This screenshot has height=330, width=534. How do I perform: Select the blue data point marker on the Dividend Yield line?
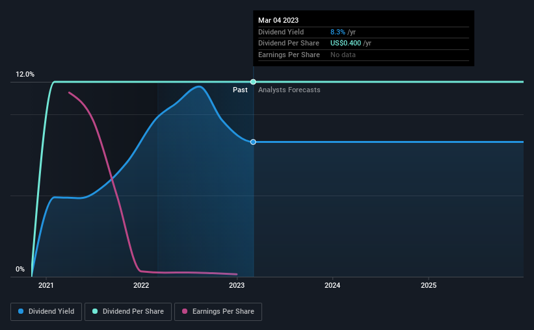click(253, 142)
